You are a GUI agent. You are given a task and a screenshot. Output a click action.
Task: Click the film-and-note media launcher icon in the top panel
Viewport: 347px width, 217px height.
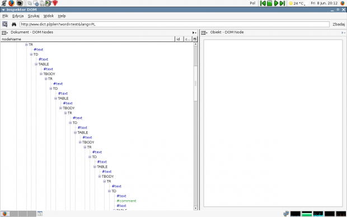pyautogui.click(x=48, y=3)
